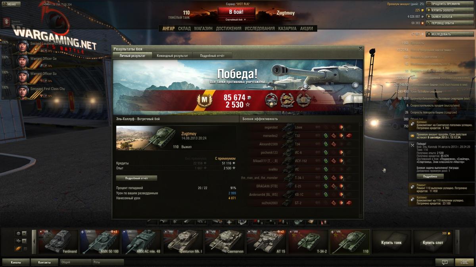Image resolution: width=476 pixels, height=267 pixels.
Task: Click crew member Sergeant First Class Chu portrait
Action: pos(23,92)
